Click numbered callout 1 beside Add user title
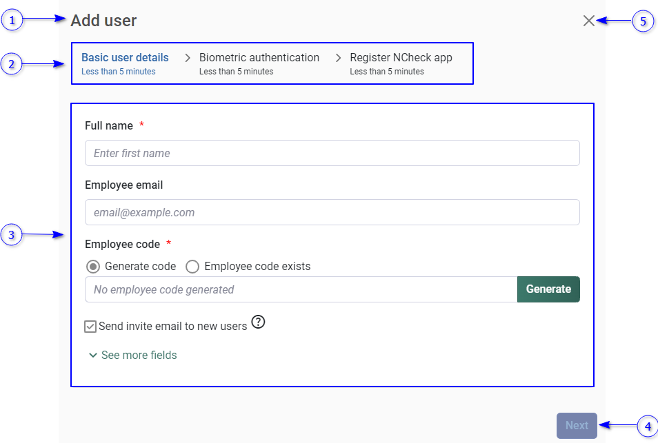 pos(12,21)
